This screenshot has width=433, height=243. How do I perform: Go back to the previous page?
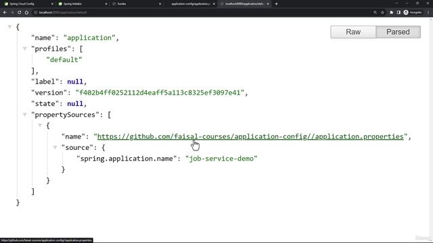5,12
